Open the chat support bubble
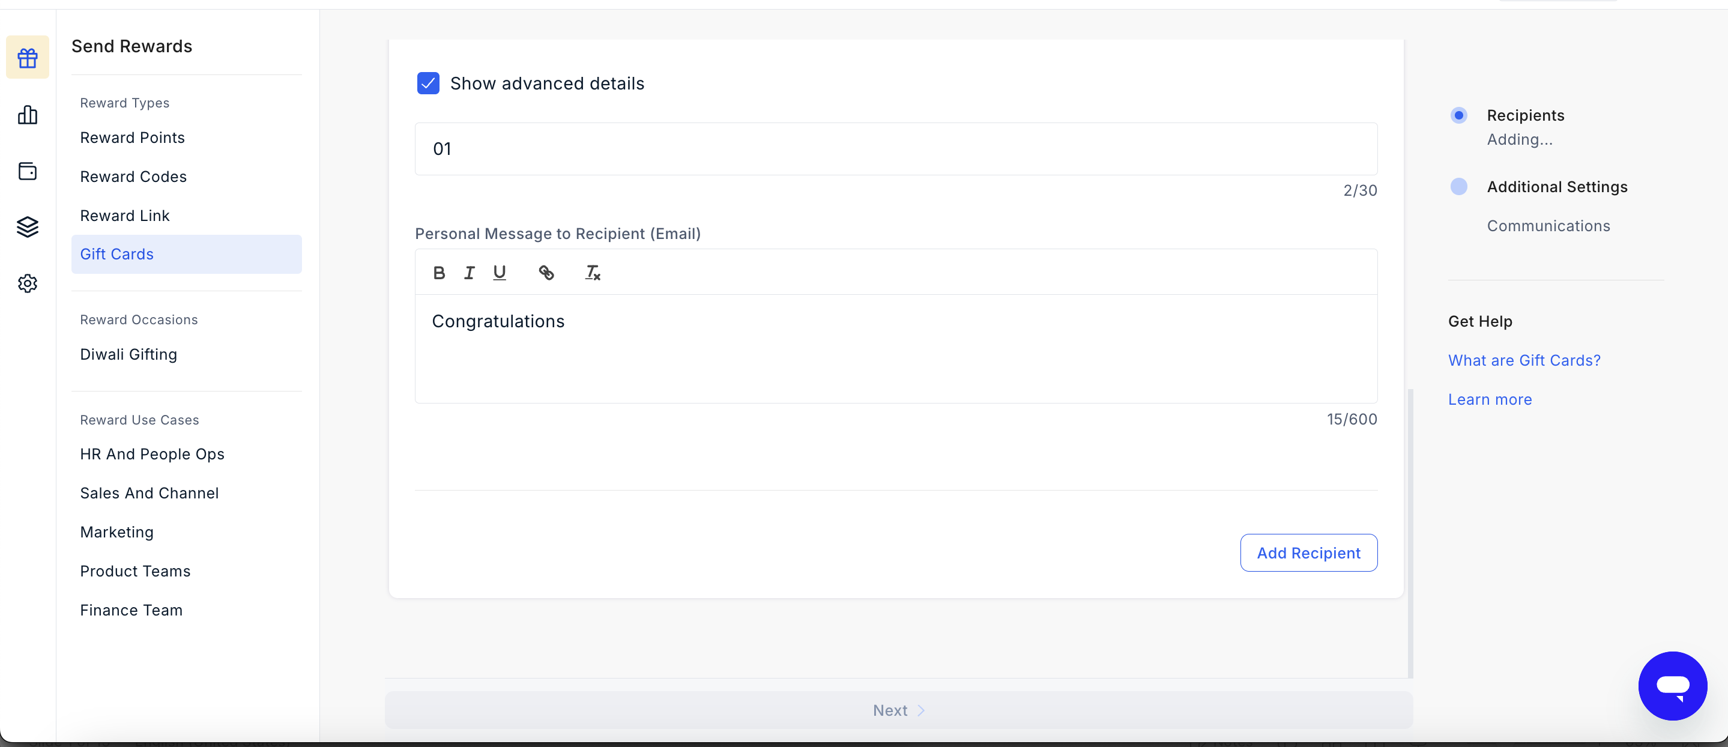1728x747 pixels. coord(1672,685)
